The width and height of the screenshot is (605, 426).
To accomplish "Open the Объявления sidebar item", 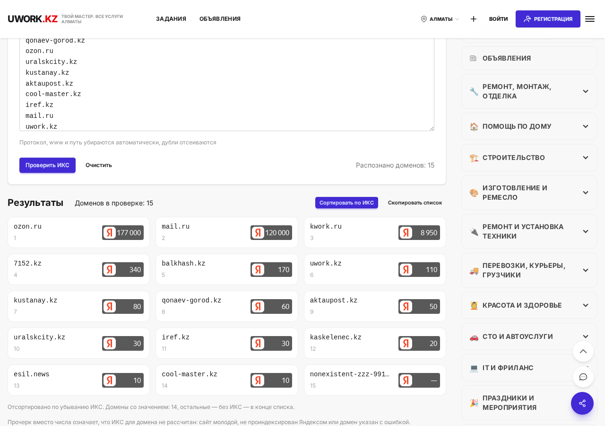I will (x=529, y=58).
